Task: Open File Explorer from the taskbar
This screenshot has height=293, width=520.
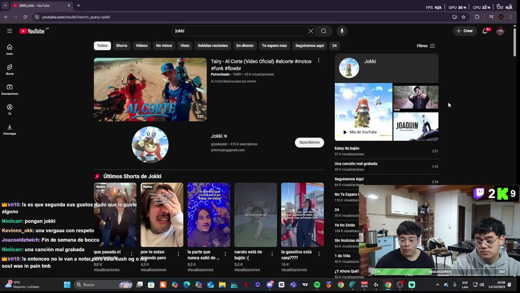Action: click(222, 285)
